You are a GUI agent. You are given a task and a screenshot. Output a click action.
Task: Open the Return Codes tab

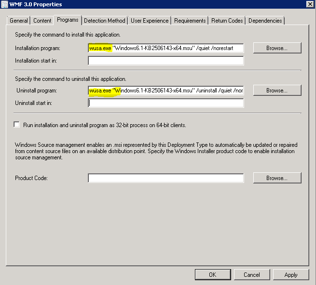pyautogui.click(x=227, y=21)
